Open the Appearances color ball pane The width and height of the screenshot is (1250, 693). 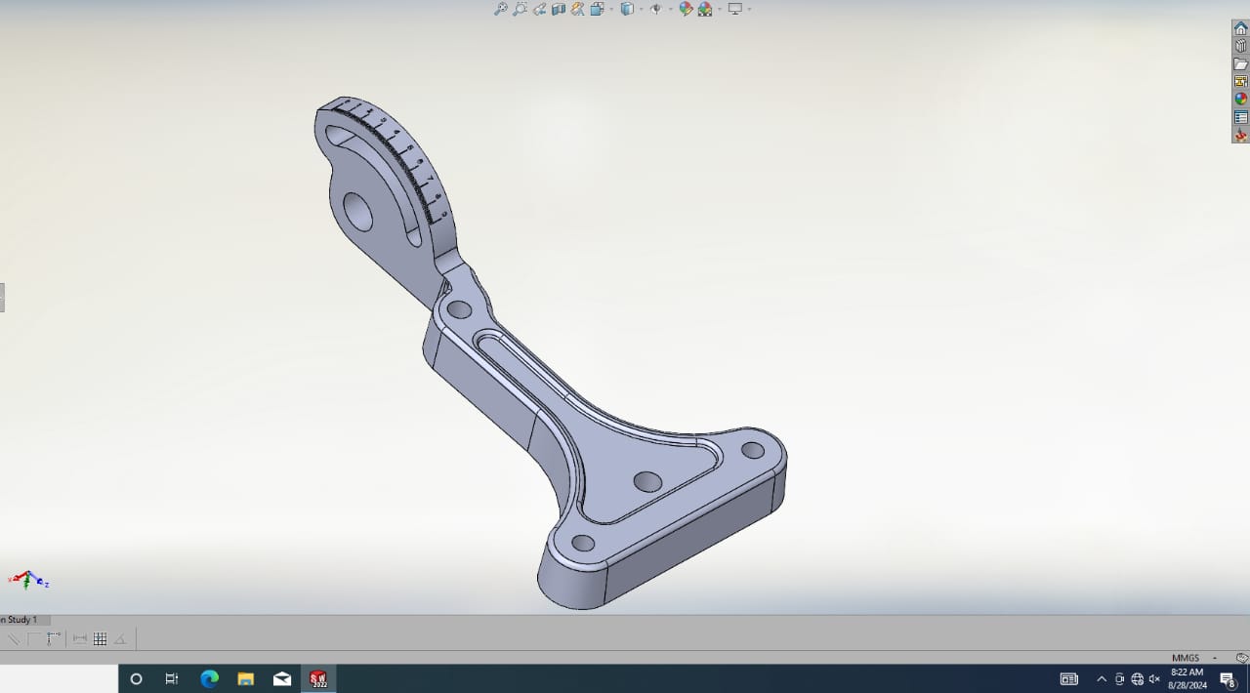pos(1240,99)
